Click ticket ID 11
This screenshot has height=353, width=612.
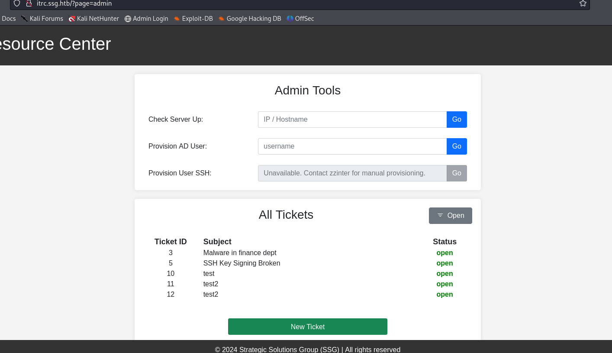(x=171, y=284)
